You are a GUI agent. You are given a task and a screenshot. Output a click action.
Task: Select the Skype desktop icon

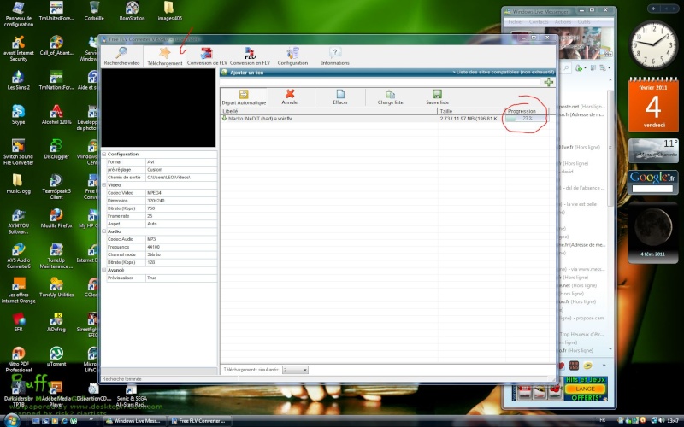point(18,115)
